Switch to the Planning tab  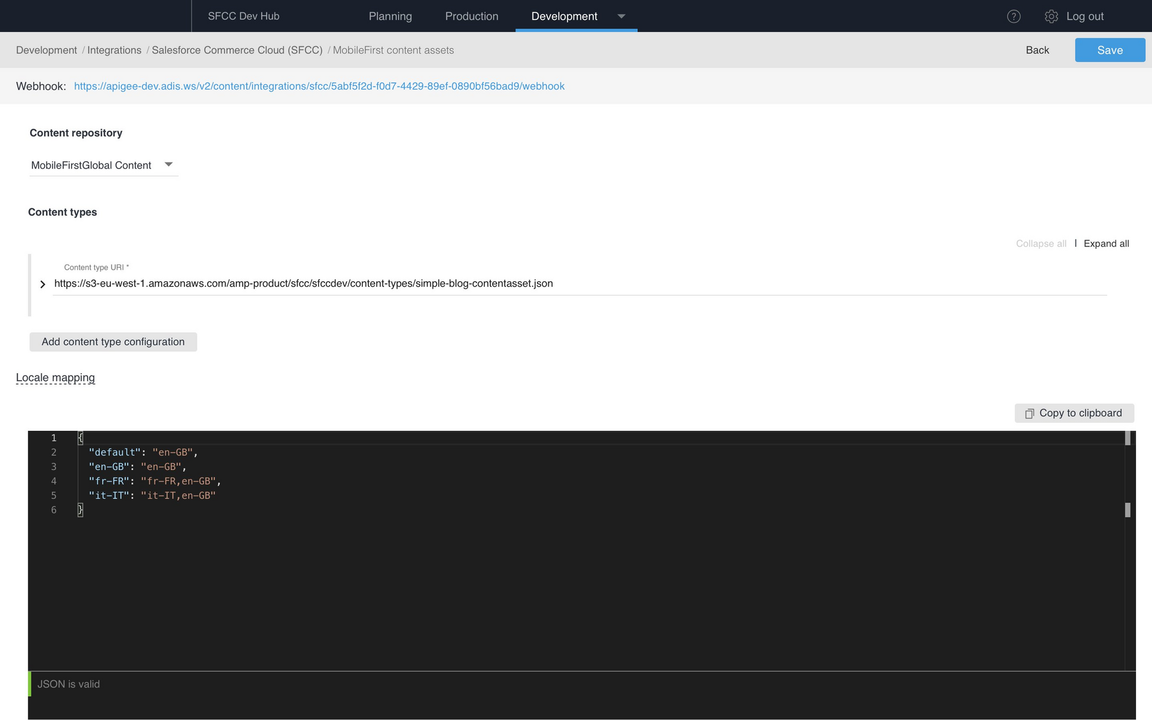[x=390, y=17]
